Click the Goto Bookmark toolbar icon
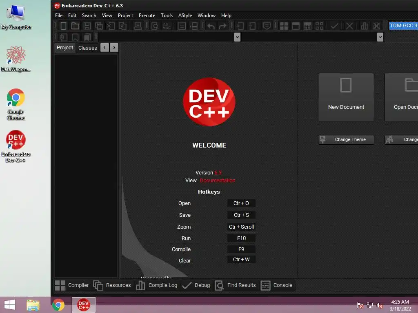 tap(87, 37)
